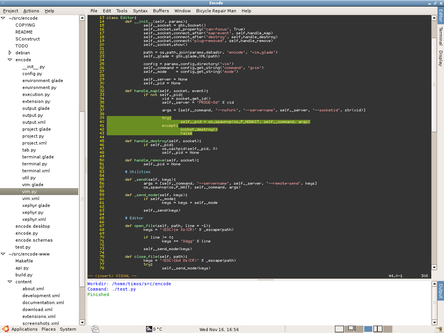This screenshot has width=444, height=333.
Task: Switch to the Display side tab
Action: click(441, 58)
